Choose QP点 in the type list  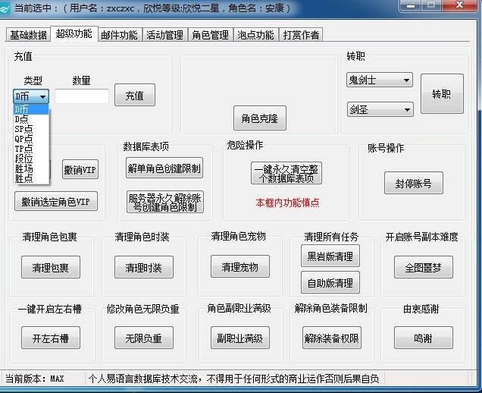(23, 139)
